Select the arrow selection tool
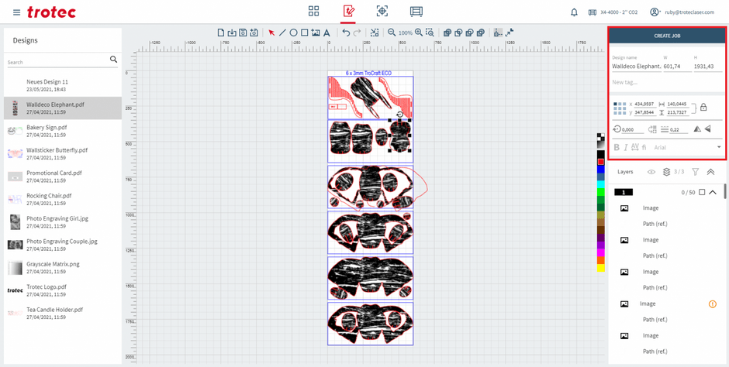 pos(271,33)
